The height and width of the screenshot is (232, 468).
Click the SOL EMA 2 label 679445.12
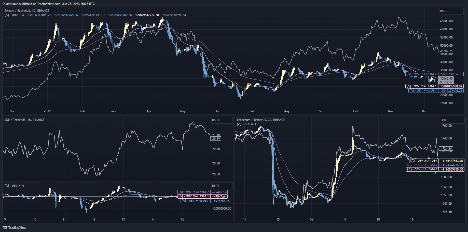202,192
